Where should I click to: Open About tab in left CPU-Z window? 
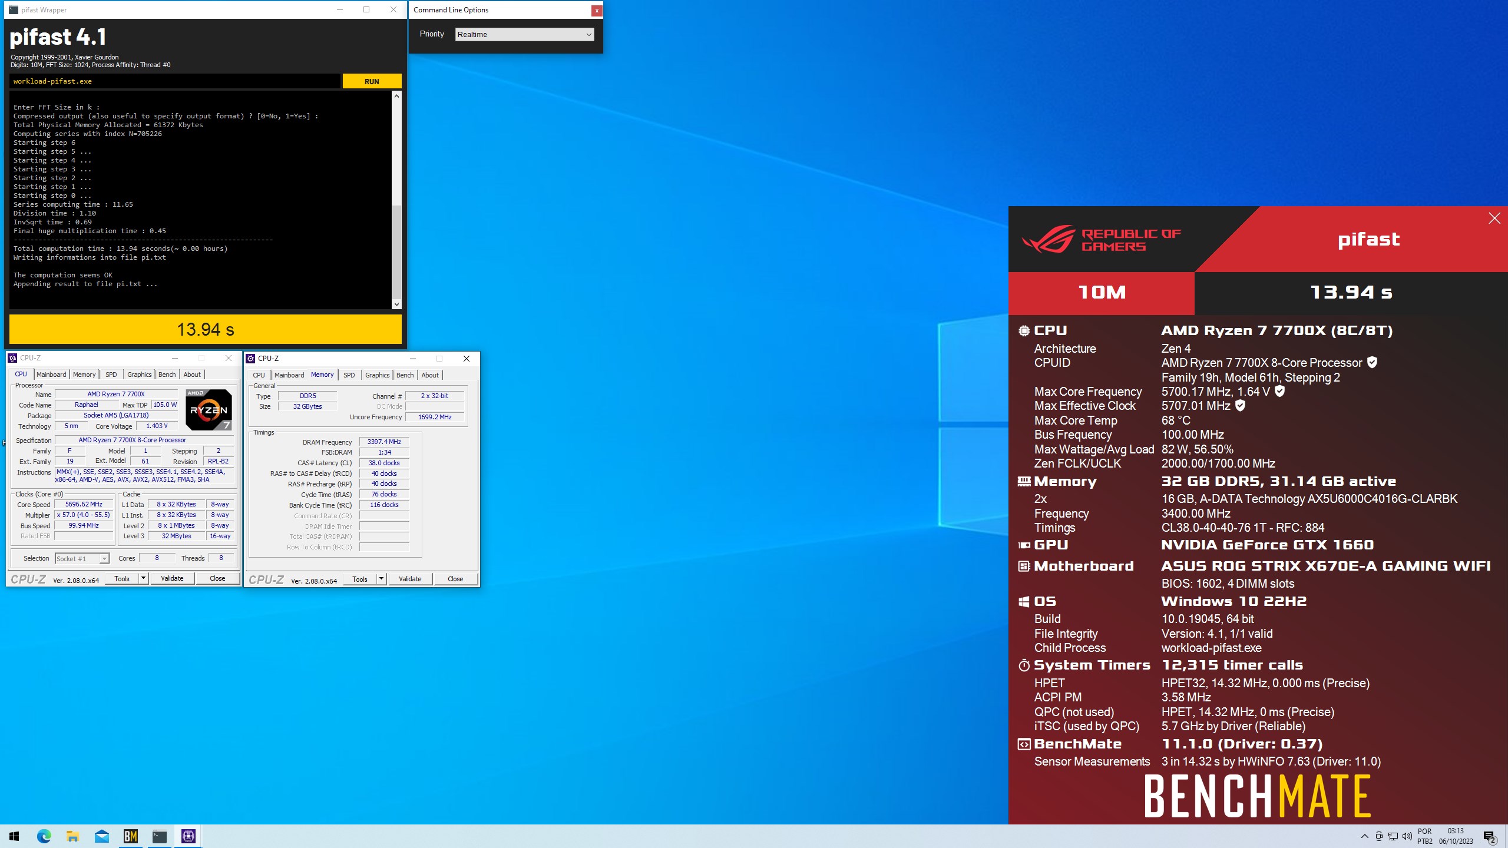[192, 375]
